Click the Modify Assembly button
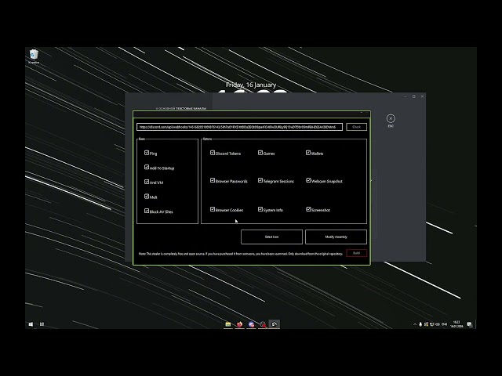Image resolution: width=502 pixels, height=376 pixels. pyautogui.click(x=336, y=237)
